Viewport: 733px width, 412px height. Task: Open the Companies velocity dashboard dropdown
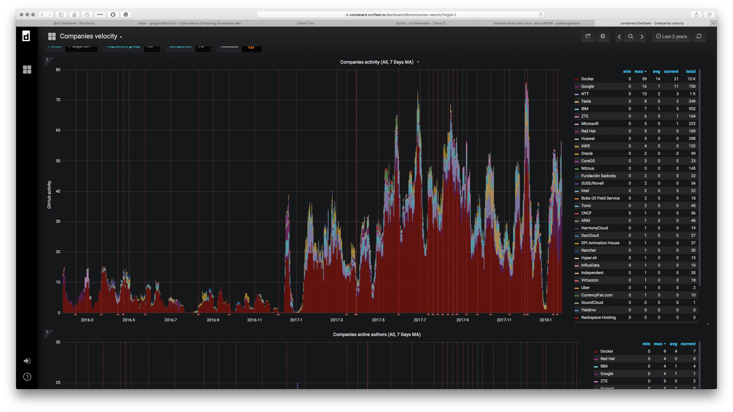click(x=90, y=36)
